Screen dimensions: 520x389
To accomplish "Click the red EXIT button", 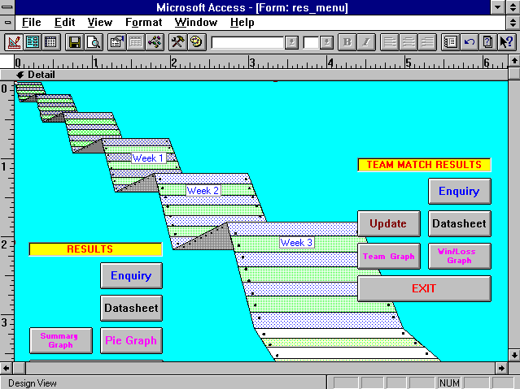I will [x=424, y=288].
